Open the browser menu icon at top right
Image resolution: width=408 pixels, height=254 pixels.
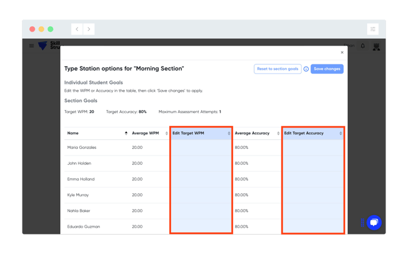[373, 29]
